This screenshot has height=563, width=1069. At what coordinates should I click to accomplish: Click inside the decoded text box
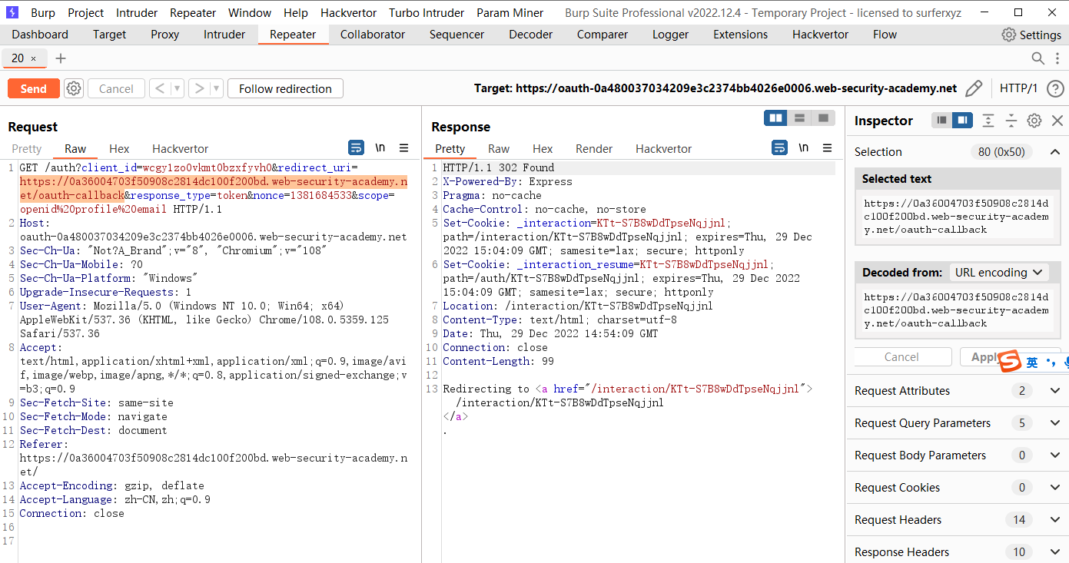click(957, 310)
